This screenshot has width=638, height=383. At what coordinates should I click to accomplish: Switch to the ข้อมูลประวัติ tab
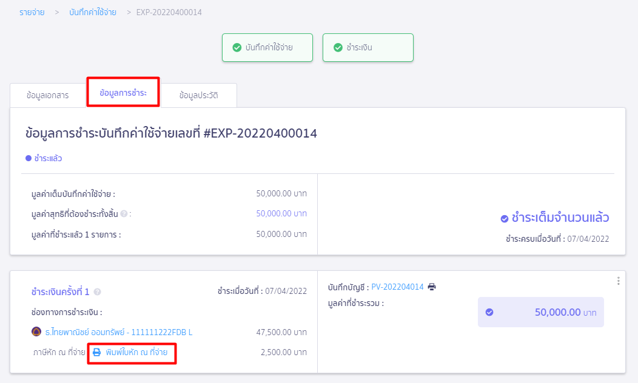[198, 96]
